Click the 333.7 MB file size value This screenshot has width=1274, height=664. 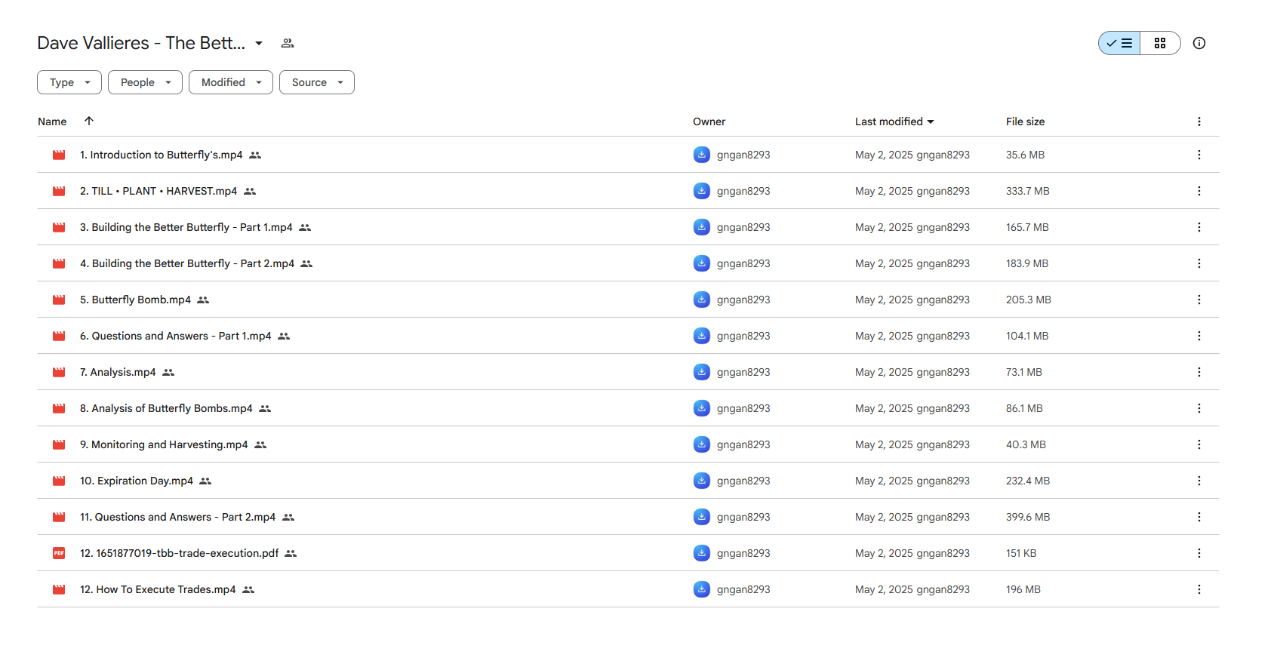tap(1028, 191)
